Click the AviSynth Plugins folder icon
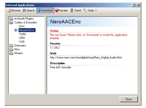 pos(11,18)
